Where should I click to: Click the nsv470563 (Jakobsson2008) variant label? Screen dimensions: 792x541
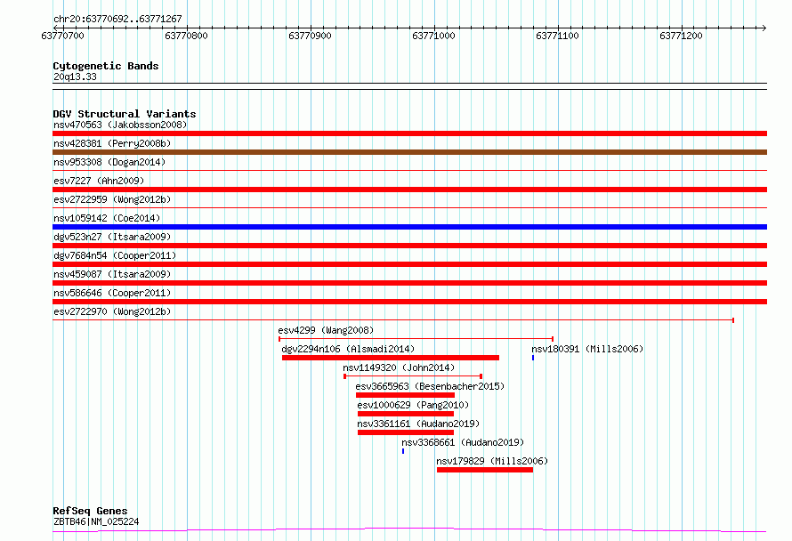(x=120, y=125)
